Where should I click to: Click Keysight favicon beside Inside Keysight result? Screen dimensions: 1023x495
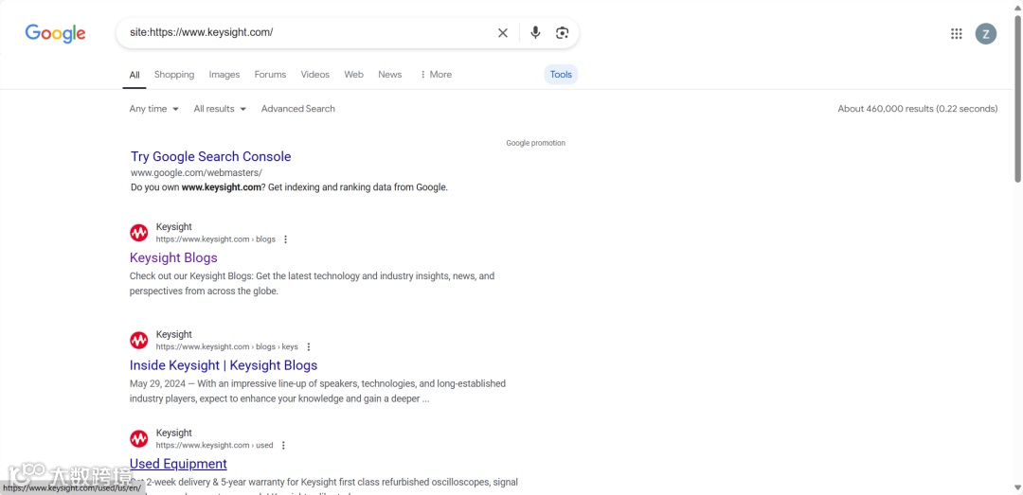tap(139, 341)
